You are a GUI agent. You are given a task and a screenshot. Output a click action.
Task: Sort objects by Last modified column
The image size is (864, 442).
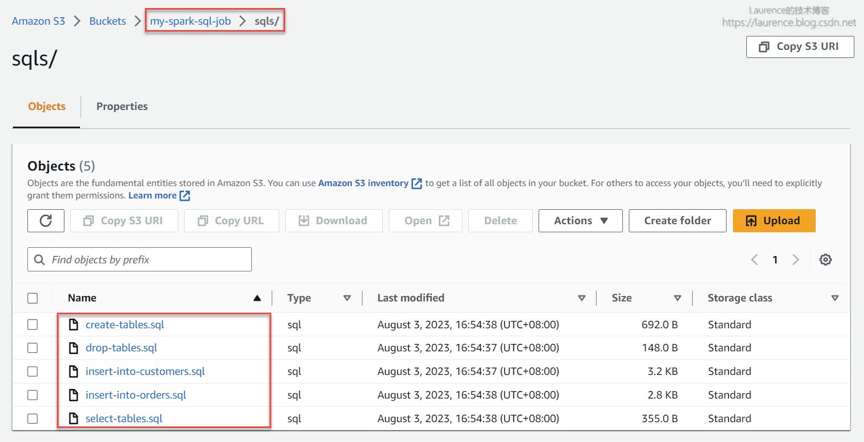pyautogui.click(x=582, y=298)
